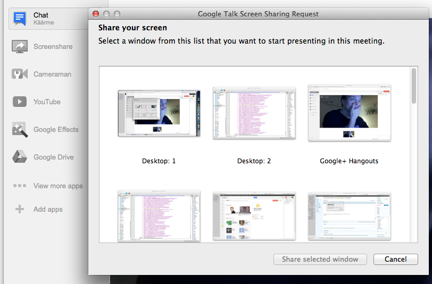Select the Desktop: 1 thumbnail
The width and height of the screenshot is (432, 284).
[159, 113]
